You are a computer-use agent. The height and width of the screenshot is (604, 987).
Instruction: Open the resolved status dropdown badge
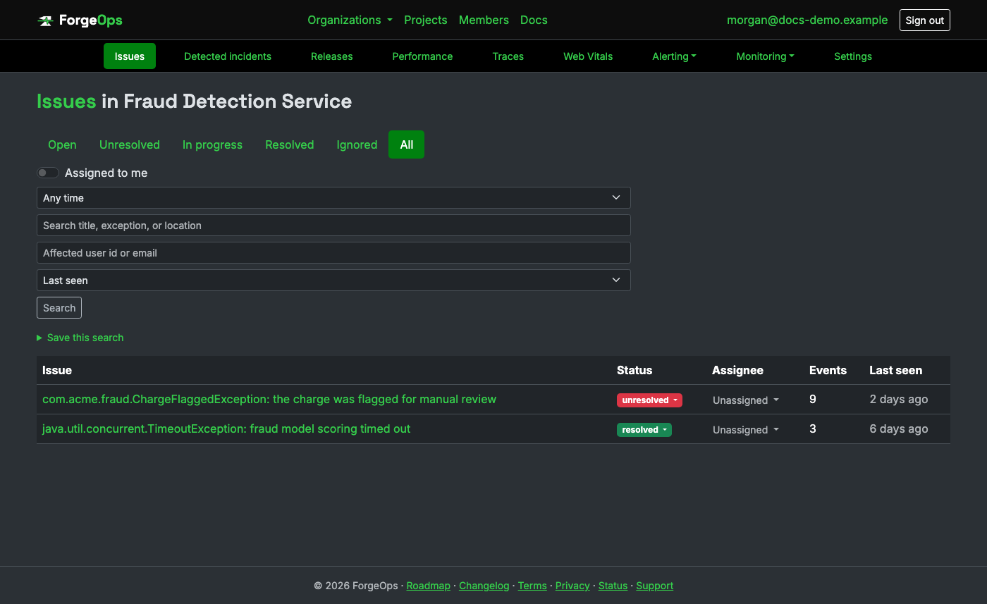644,430
